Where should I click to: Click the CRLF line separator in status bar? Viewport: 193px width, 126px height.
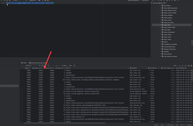click(x=177, y=125)
